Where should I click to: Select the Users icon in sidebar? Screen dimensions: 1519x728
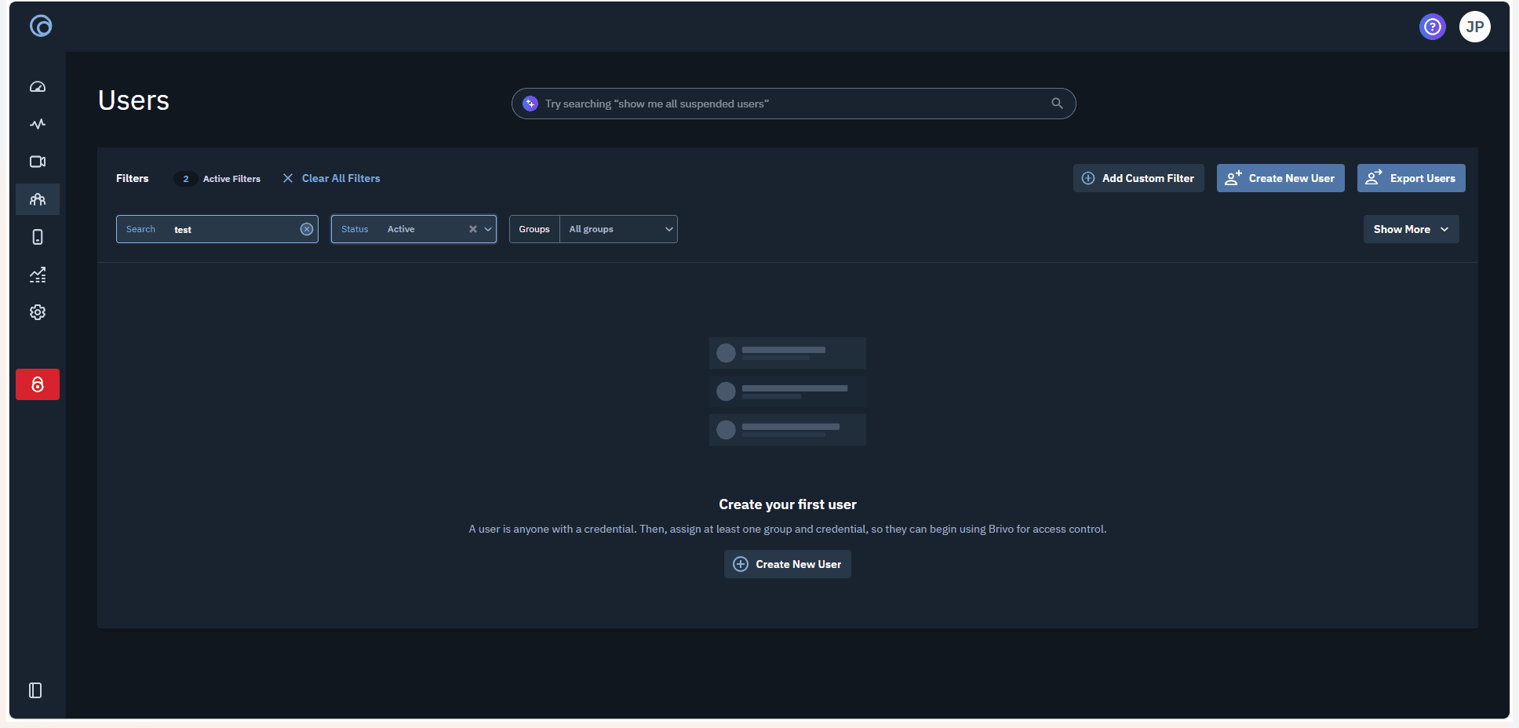tap(38, 199)
